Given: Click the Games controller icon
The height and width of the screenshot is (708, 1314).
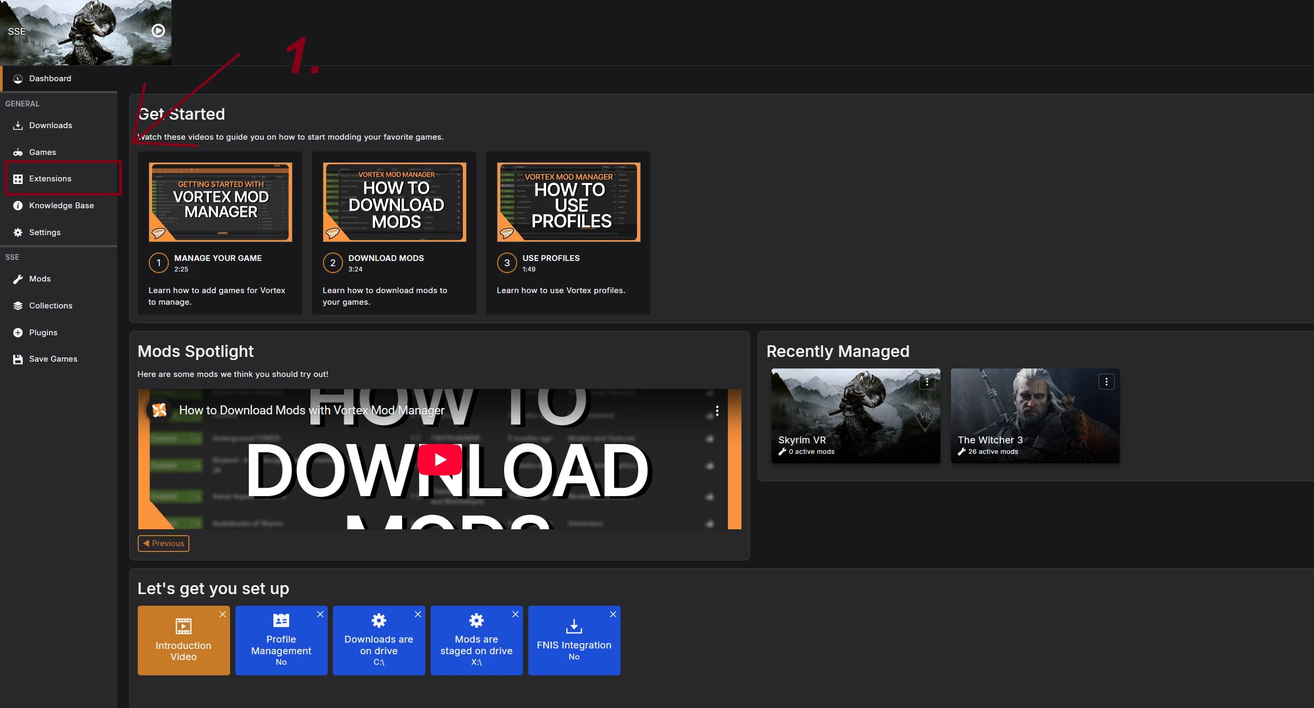Looking at the screenshot, I should (x=18, y=152).
